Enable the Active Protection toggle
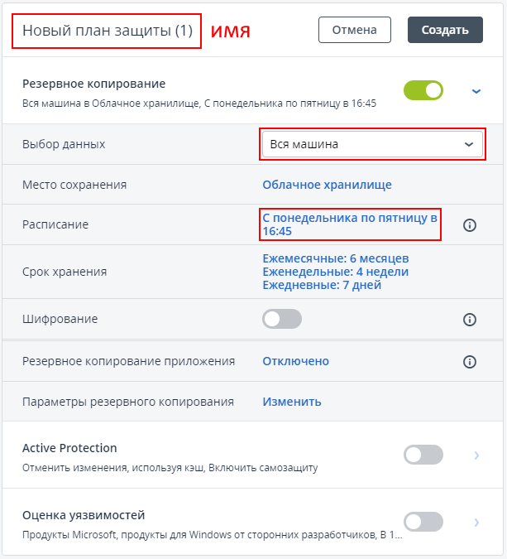Viewport: 507px width, 559px height. coord(423,455)
